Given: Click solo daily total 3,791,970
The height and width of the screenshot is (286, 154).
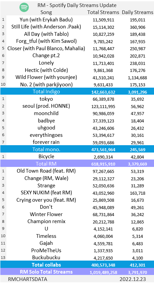Looking at the screenshot, I should pos(138,273).
